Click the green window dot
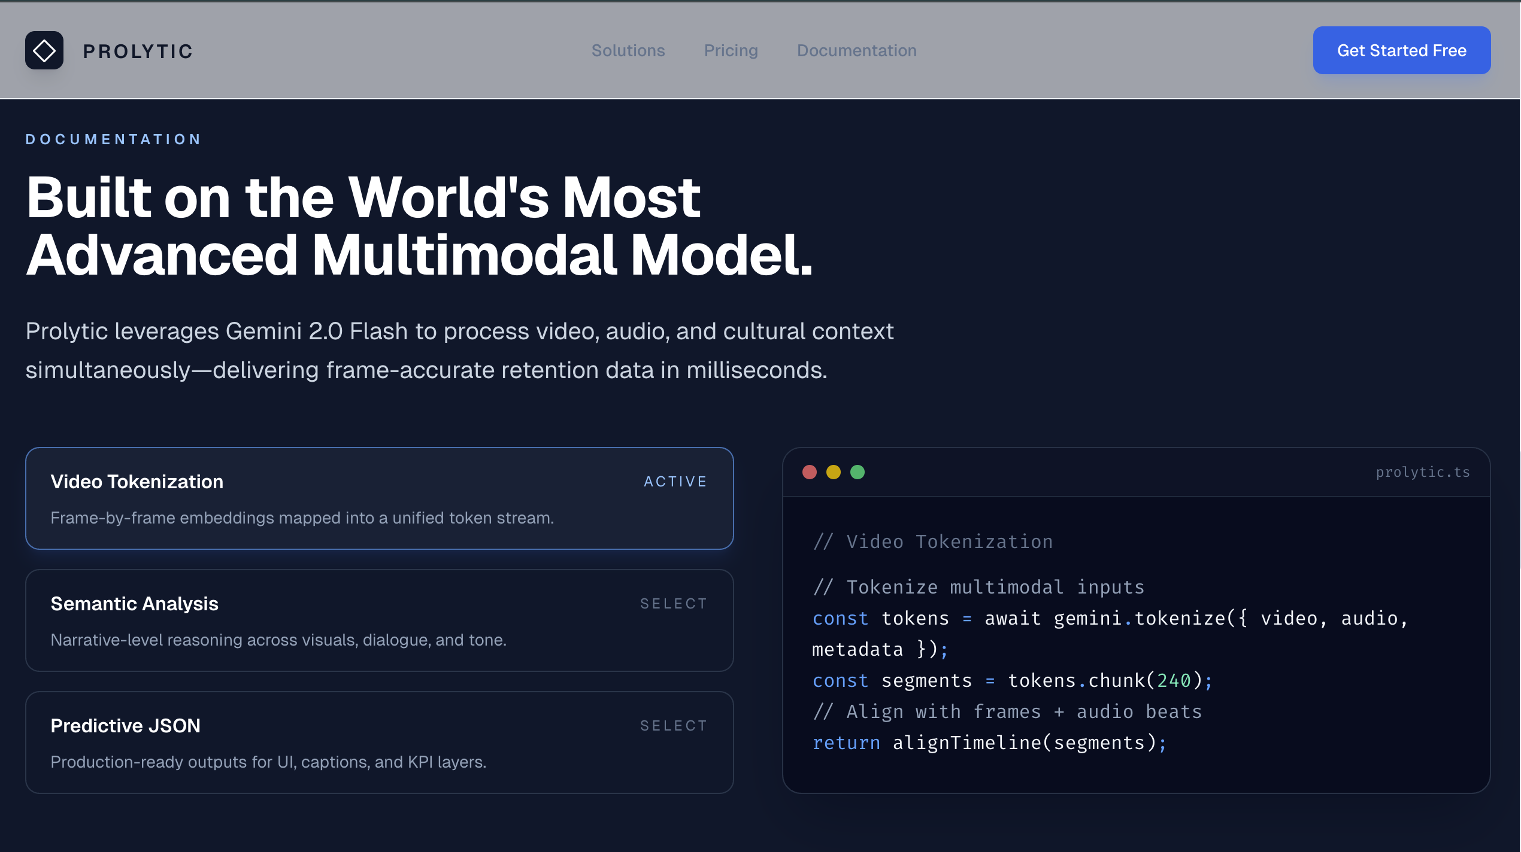This screenshot has width=1521, height=852. (x=857, y=472)
